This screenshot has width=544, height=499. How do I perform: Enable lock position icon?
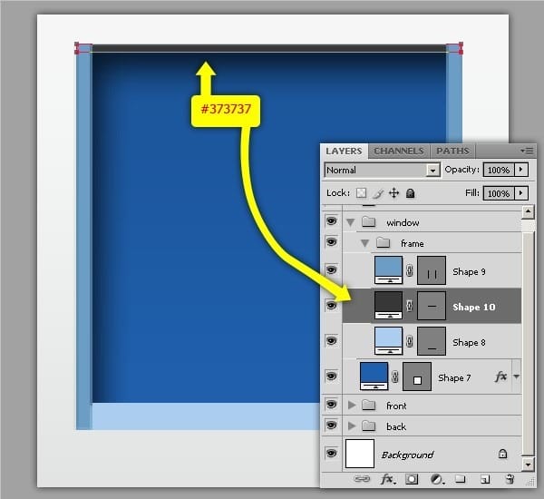(393, 193)
